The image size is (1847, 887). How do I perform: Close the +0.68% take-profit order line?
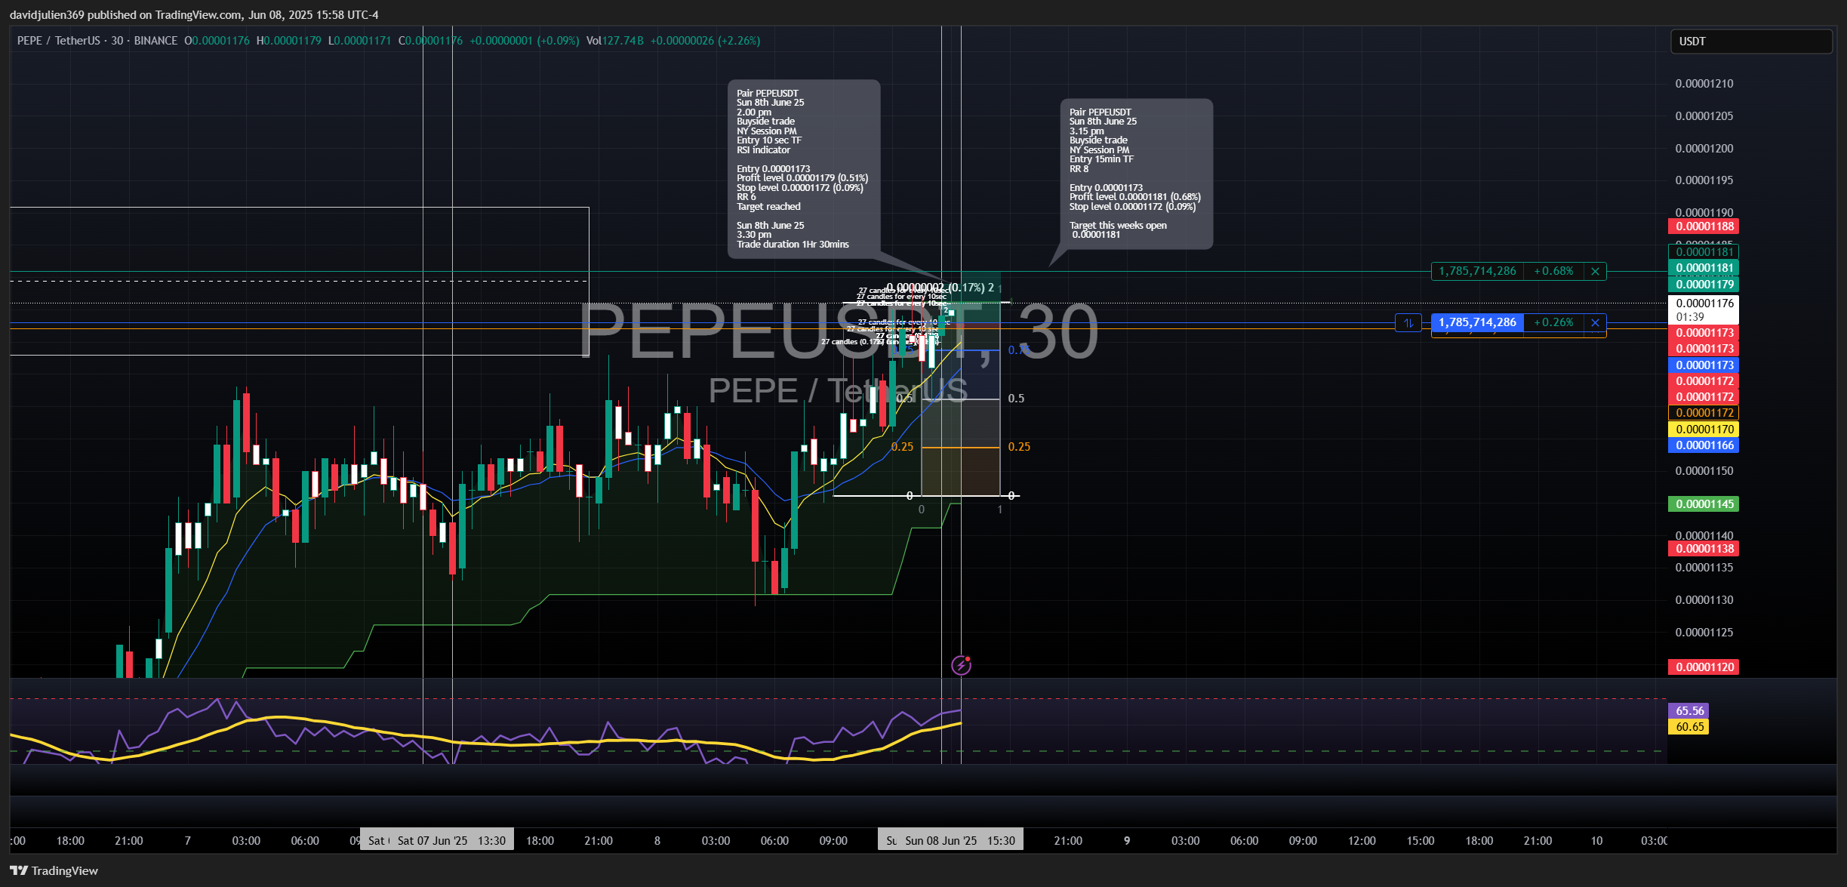click(1595, 271)
